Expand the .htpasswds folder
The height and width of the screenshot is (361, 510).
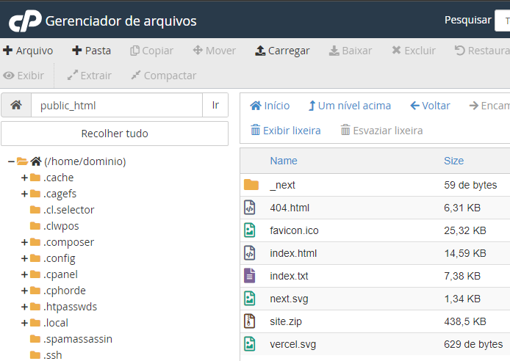coord(24,307)
